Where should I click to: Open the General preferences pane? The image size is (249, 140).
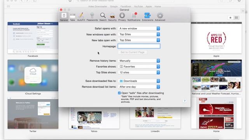(x=64, y=17)
